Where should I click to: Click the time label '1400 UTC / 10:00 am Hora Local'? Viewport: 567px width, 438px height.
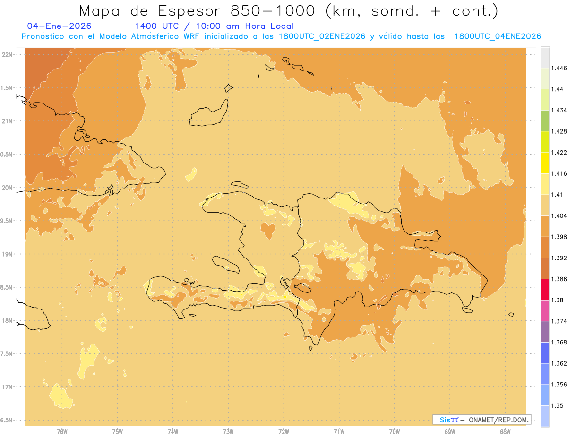214,26
